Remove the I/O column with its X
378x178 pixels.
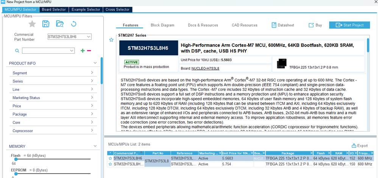(356, 153)
